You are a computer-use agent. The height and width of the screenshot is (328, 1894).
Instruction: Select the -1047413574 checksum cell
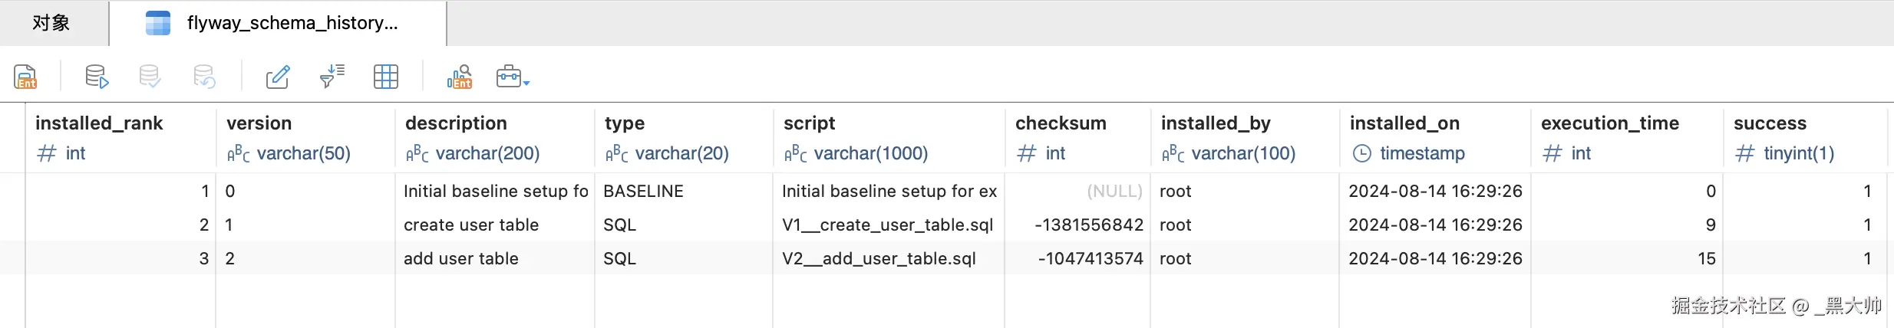[x=1091, y=259]
